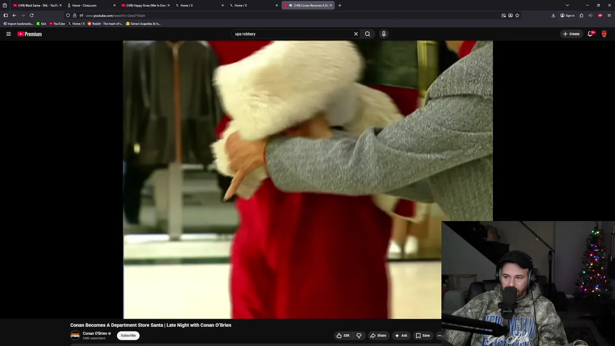Open the YouTube guide hamburger menu
615x346 pixels.
(8, 34)
